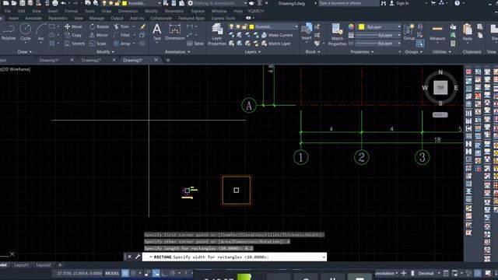Open Layer Properties manager
Screen dimensions: 498x280
tap(217, 34)
